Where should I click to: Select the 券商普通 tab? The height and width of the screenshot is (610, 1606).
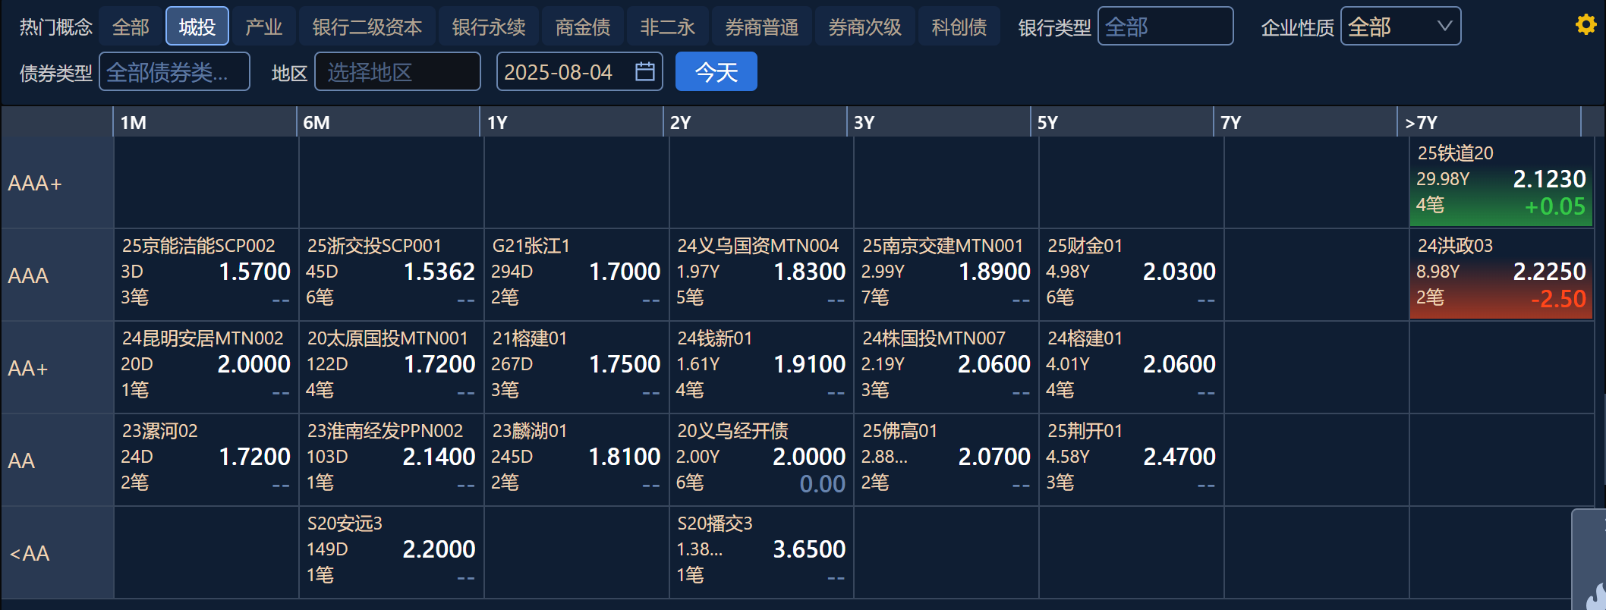[x=762, y=27]
